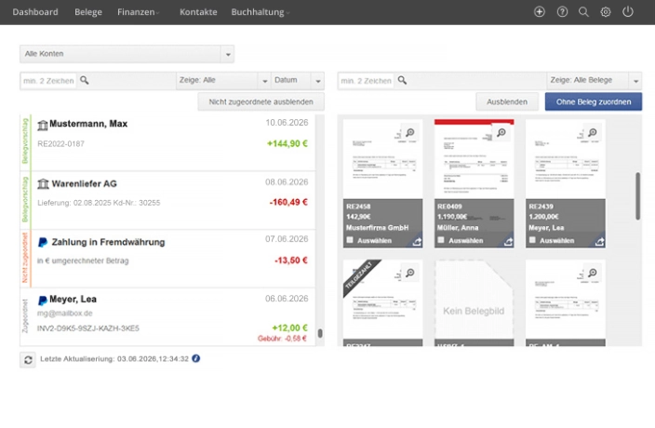Click Nicht zugeordnete ausblenden button
The width and height of the screenshot is (655, 428).
click(x=261, y=101)
